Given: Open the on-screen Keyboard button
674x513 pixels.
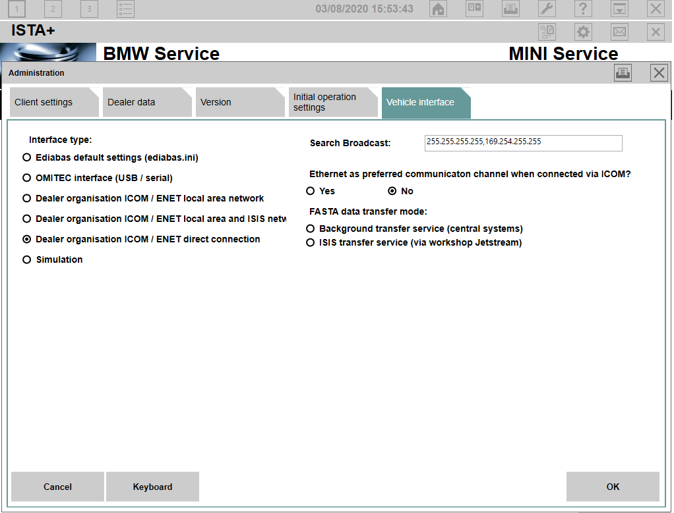Looking at the screenshot, I should [152, 487].
